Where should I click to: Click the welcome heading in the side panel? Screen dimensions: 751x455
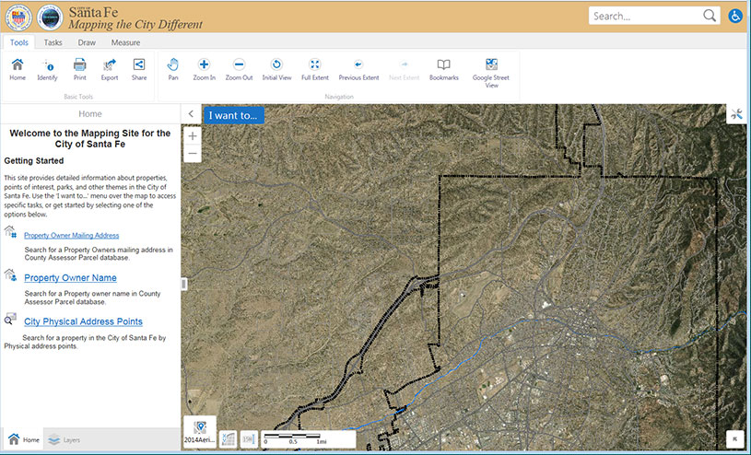tap(90, 138)
